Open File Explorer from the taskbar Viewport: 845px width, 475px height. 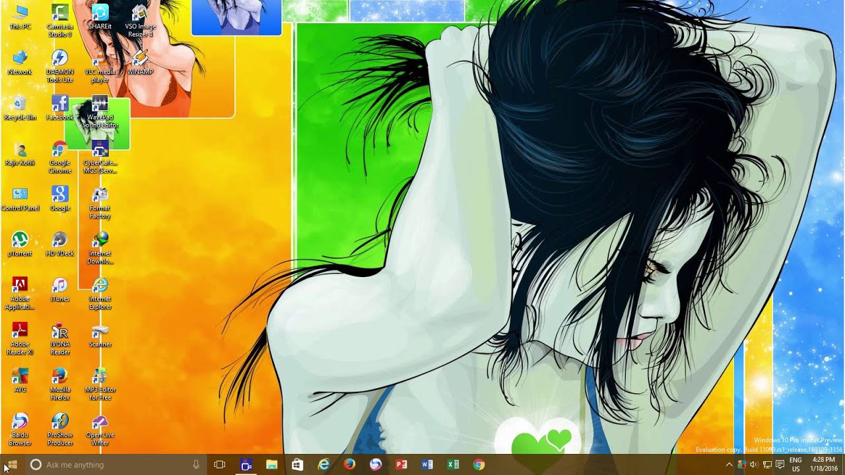tap(271, 464)
